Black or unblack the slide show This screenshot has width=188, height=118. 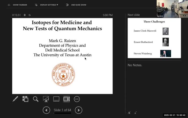click(x=46, y=99)
